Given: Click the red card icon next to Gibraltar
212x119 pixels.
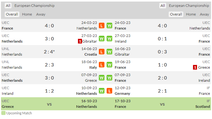Looking at the screenshot, I should coord(80,41).
